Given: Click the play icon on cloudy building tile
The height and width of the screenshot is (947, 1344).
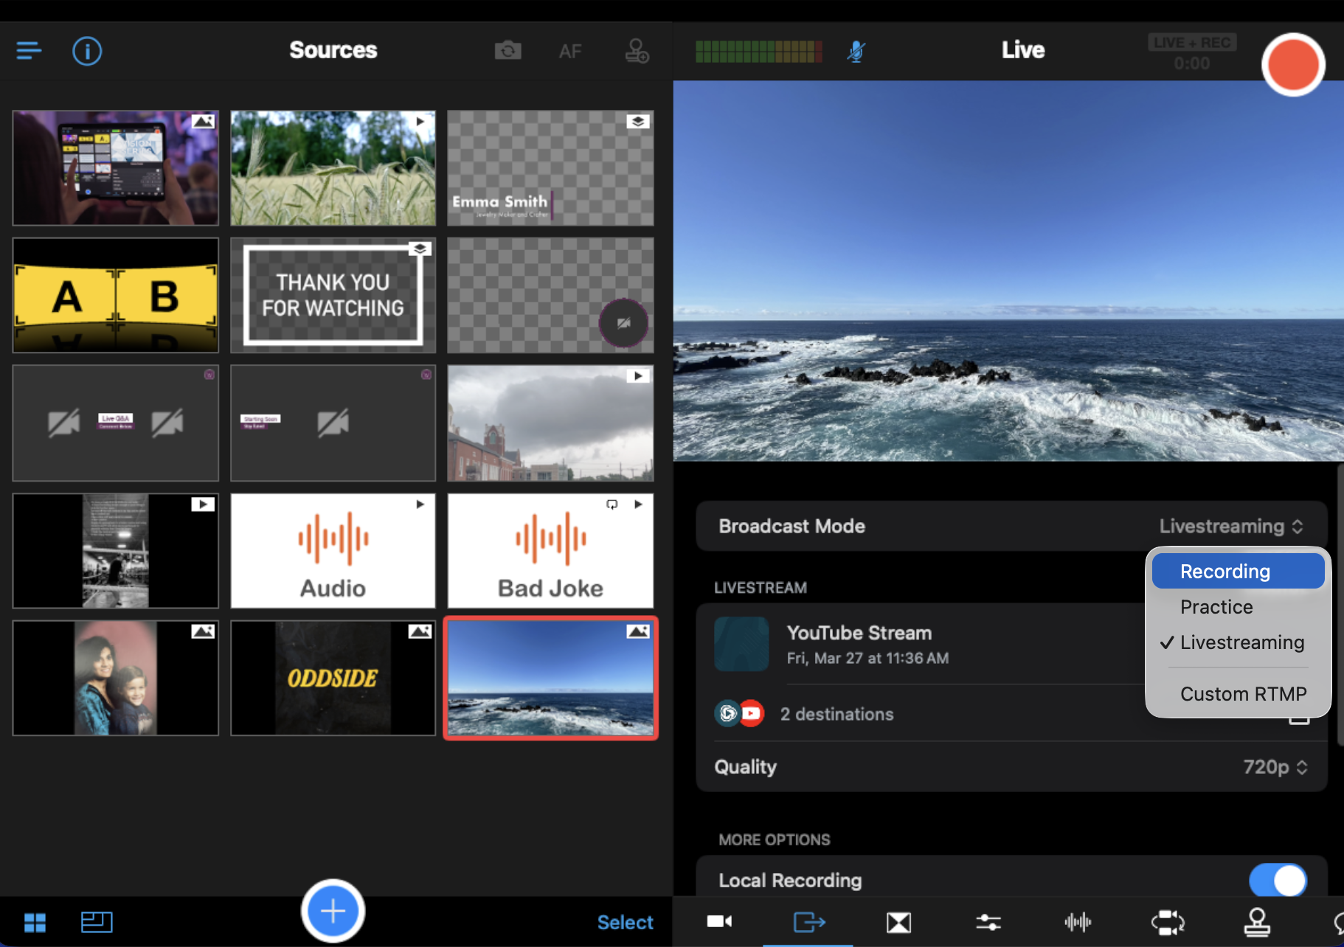Looking at the screenshot, I should (638, 376).
